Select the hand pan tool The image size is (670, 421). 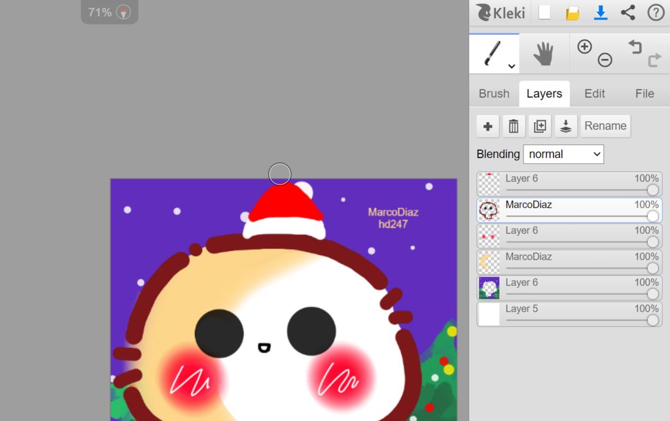tap(544, 54)
